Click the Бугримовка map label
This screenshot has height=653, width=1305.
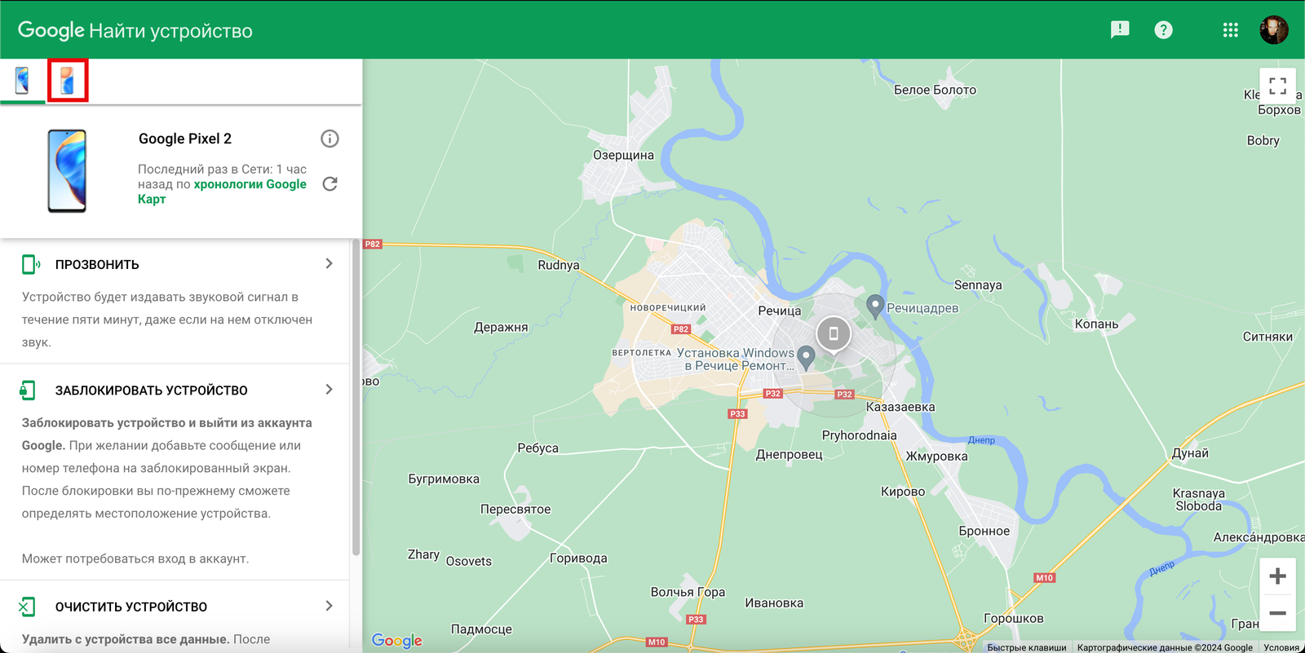(x=444, y=479)
